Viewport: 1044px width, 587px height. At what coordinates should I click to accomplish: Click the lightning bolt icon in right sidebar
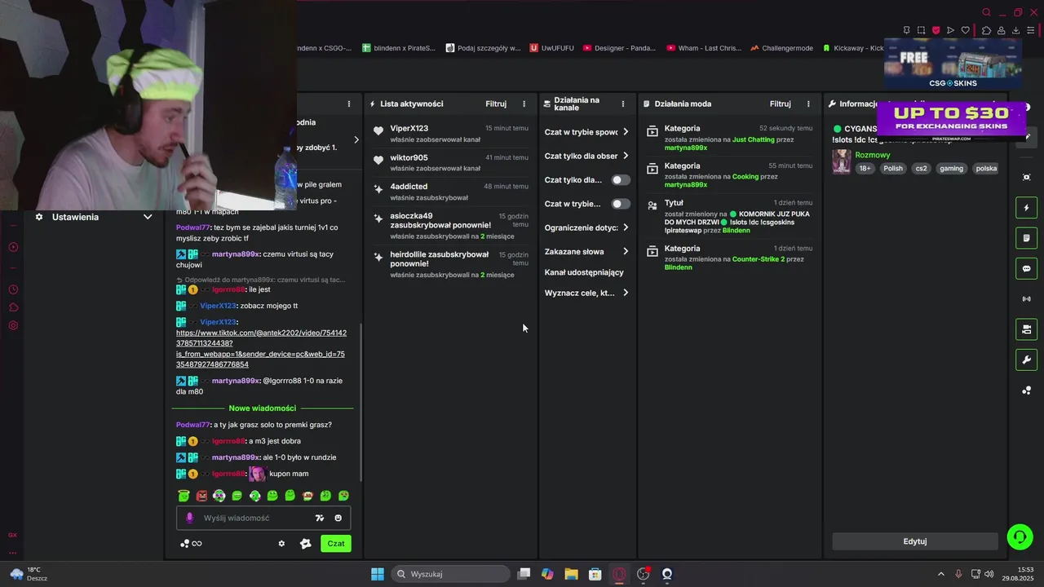[x=1026, y=208]
